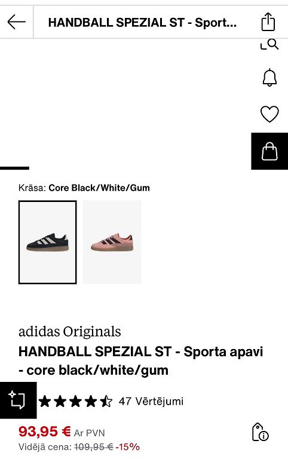The image size is (288, 459).
Task: Open the 47 Vērtējumi reviews link
Action: pyautogui.click(x=151, y=401)
